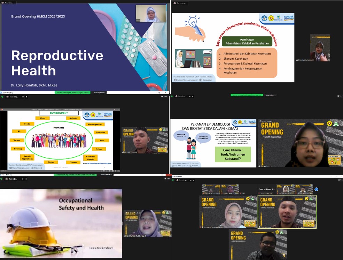Select the Moderator's large video tile in gallery
The width and height of the screenshot is (343, 260).
pos(228,212)
